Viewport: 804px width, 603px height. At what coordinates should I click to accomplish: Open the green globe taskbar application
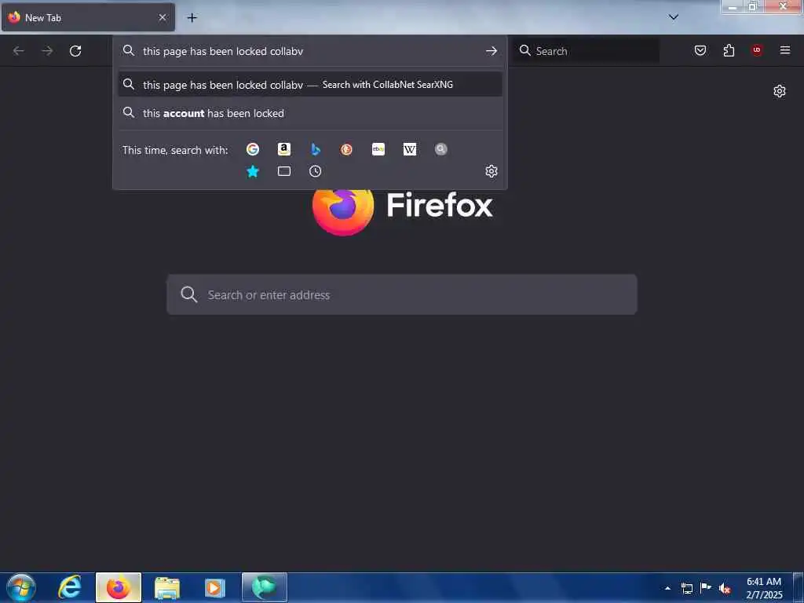[264, 587]
